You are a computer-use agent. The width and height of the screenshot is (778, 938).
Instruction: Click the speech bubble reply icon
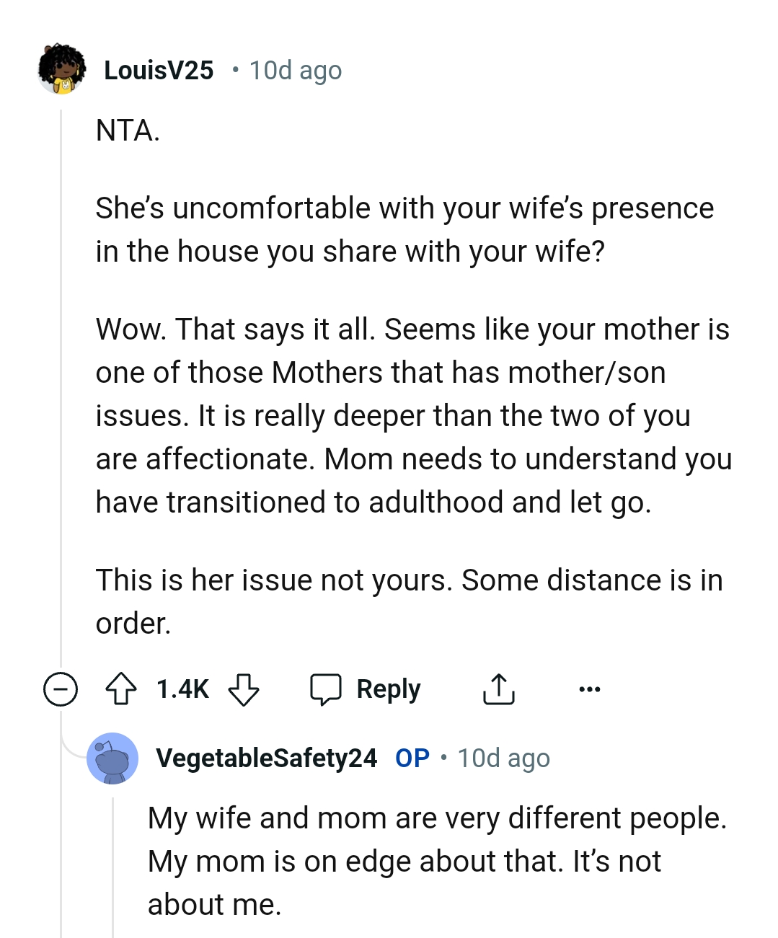326,689
